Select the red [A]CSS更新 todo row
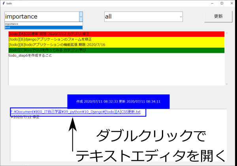This screenshot has width=237, height=166. (117, 34)
